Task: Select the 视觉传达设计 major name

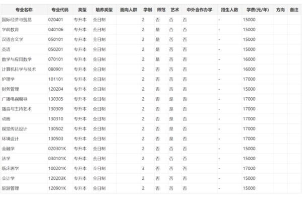Action: point(15,129)
